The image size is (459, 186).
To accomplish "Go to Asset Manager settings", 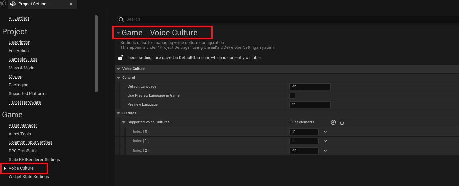I will [23, 125].
